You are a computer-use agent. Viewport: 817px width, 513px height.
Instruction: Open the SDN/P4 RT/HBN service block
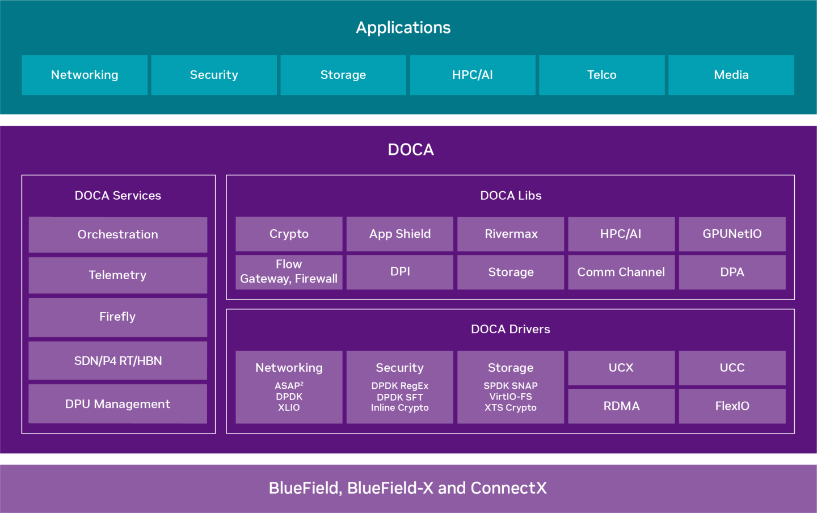tap(118, 360)
